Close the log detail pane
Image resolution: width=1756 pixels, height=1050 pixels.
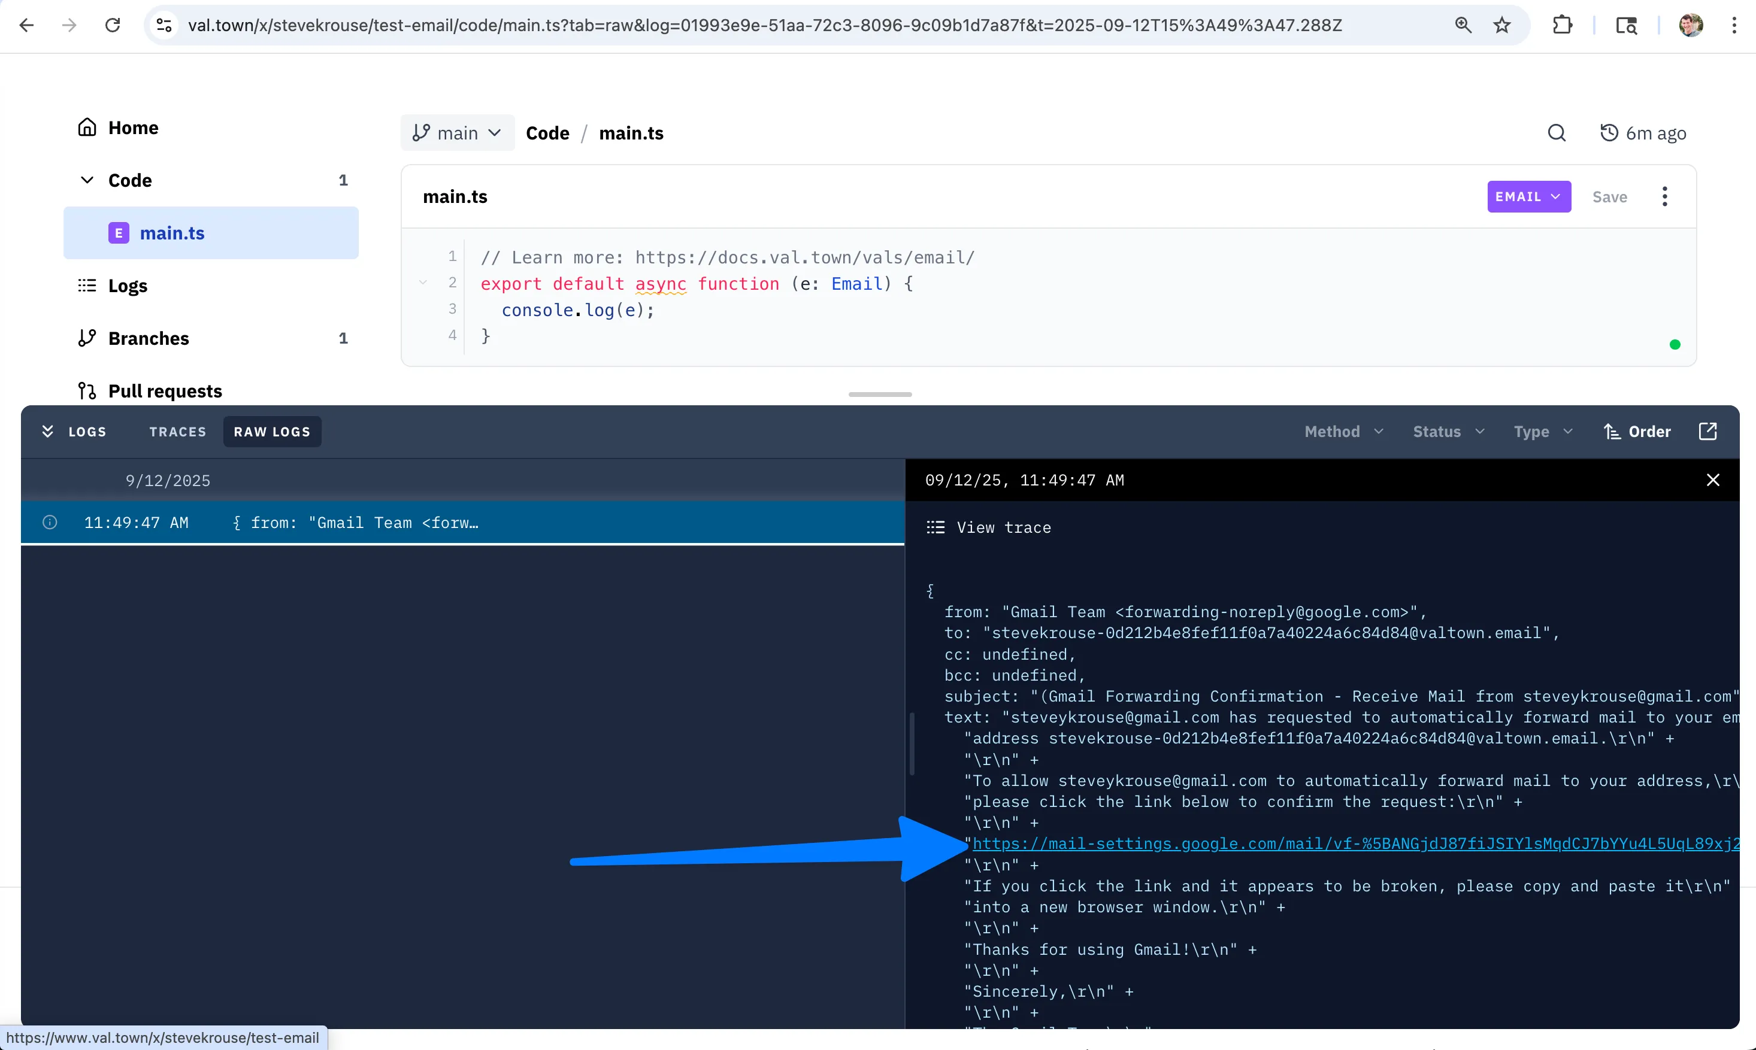[x=1712, y=481]
